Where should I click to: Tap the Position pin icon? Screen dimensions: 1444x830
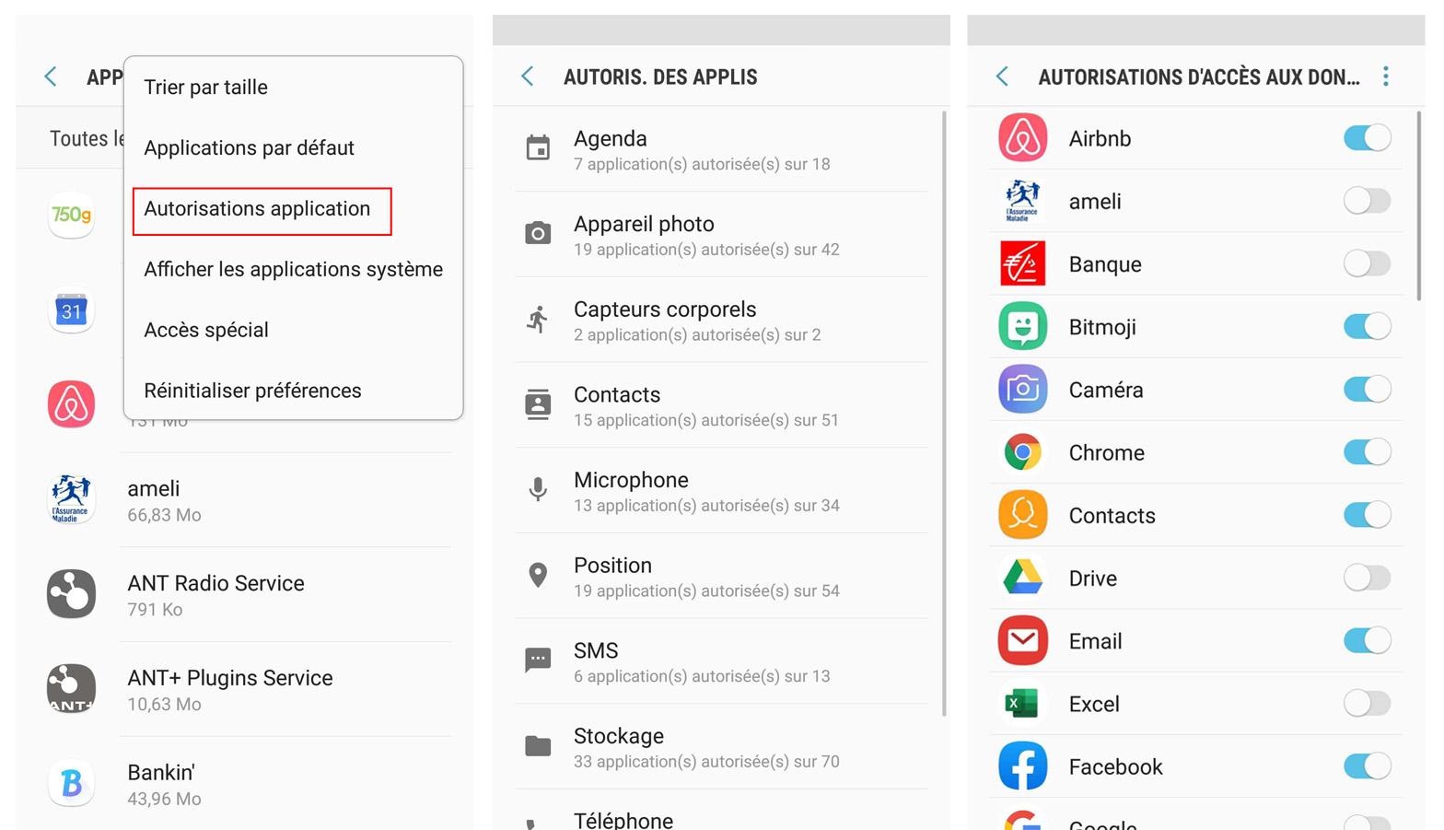(538, 575)
